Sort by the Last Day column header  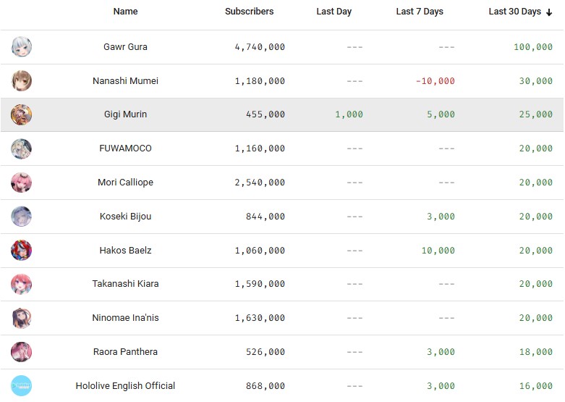(x=334, y=12)
